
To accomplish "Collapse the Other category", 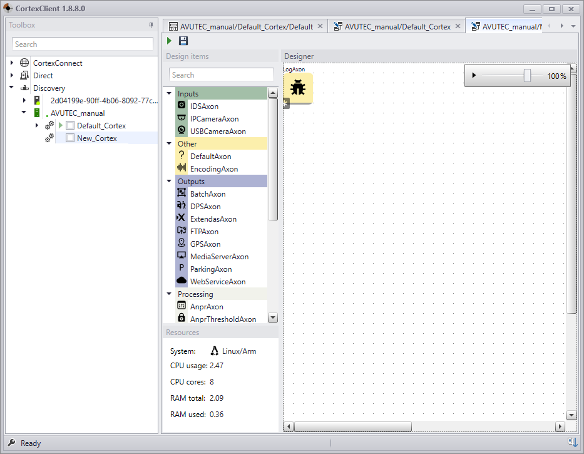I will (x=169, y=143).
